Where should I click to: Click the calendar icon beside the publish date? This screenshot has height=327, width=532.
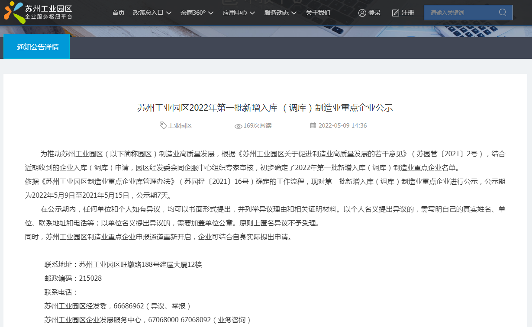point(314,125)
